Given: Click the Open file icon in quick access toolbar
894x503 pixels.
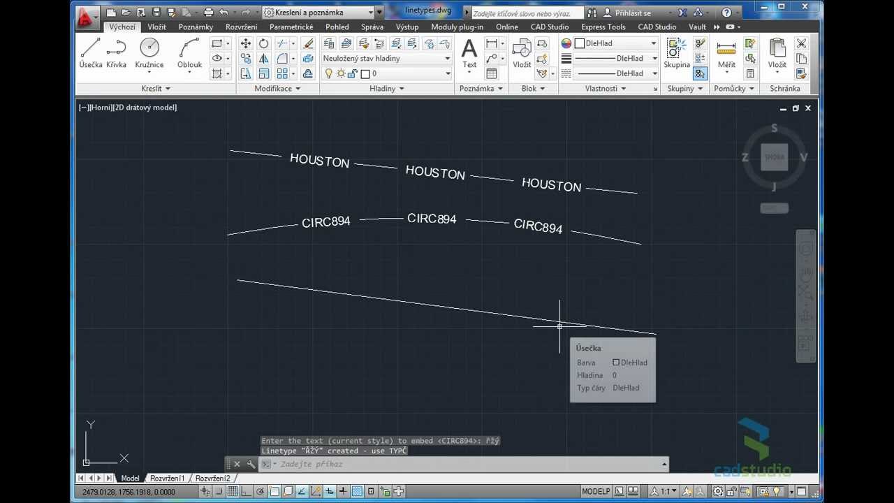Looking at the screenshot, I should click(126, 13).
